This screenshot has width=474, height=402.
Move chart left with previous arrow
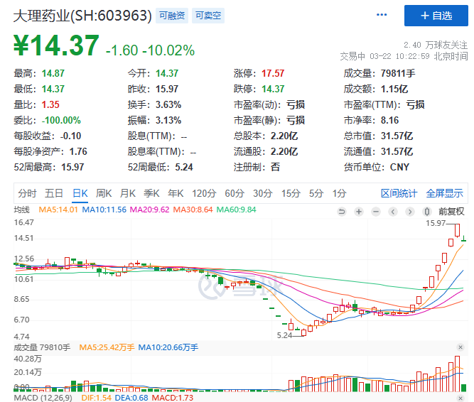pyautogui.click(x=393, y=212)
